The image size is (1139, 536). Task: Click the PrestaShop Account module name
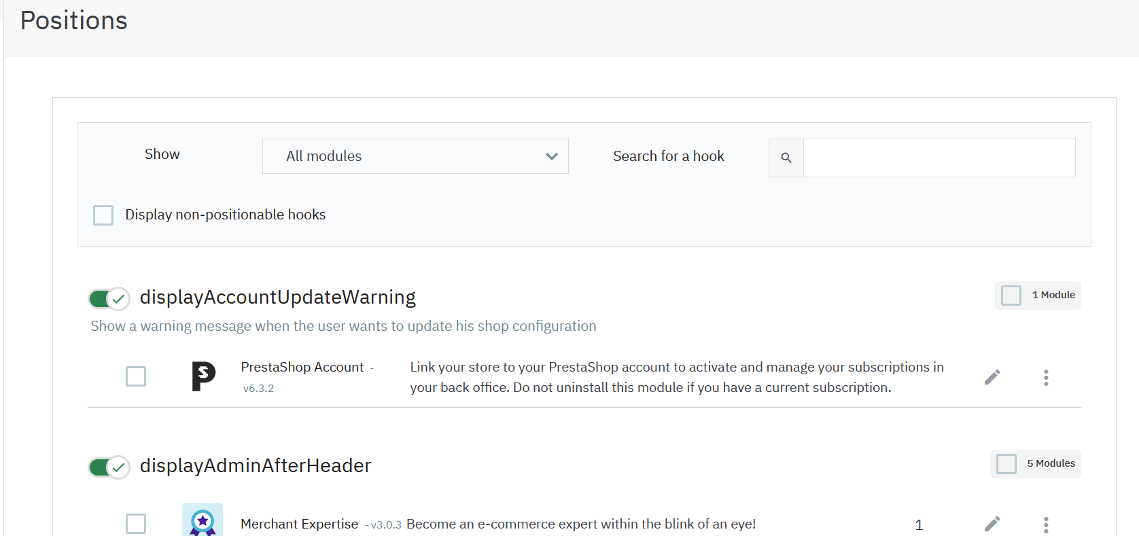[x=302, y=367]
